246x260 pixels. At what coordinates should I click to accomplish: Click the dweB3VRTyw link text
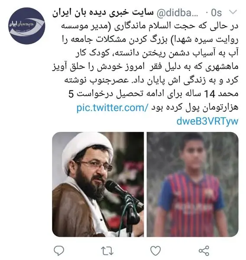(207, 121)
